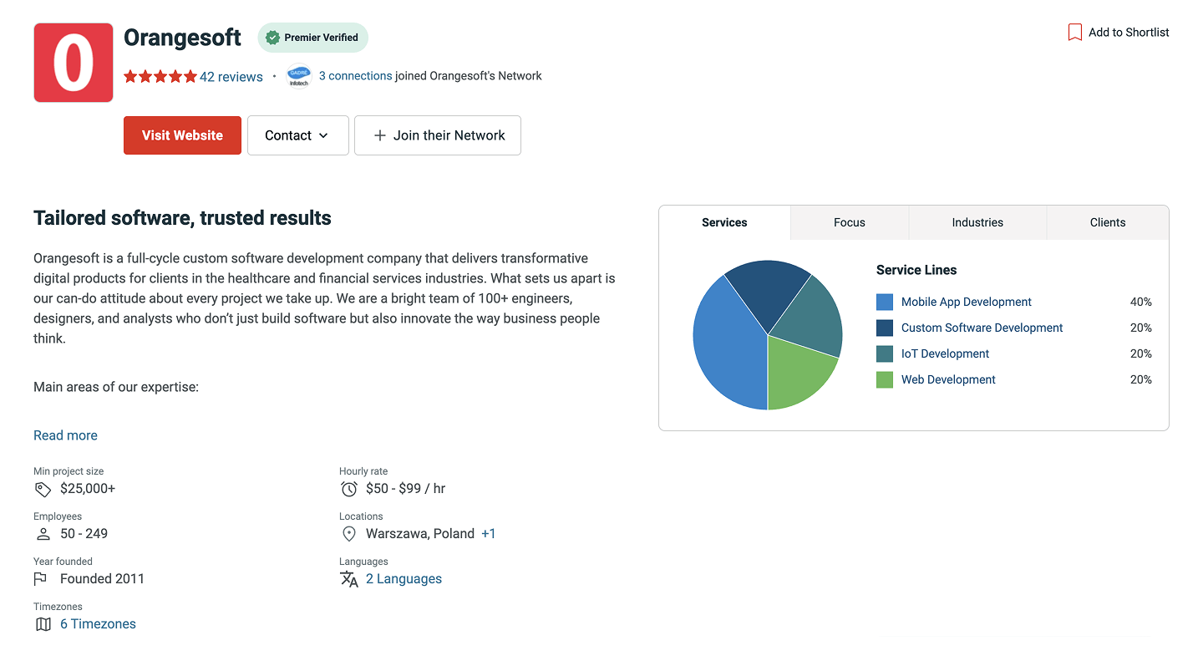The image size is (1203, 661).
Task: Click the flag icon beside Founded 2011
Action: pyautogui.click(x=40, y=579)
